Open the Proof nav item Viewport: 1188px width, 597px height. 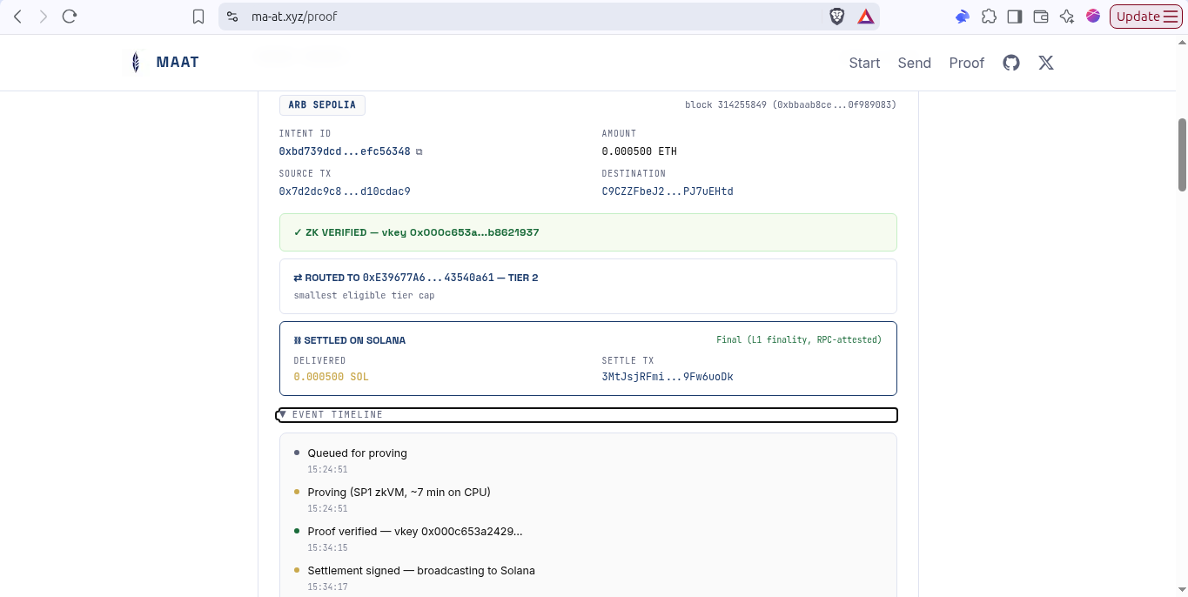click(x=966, y=63)
